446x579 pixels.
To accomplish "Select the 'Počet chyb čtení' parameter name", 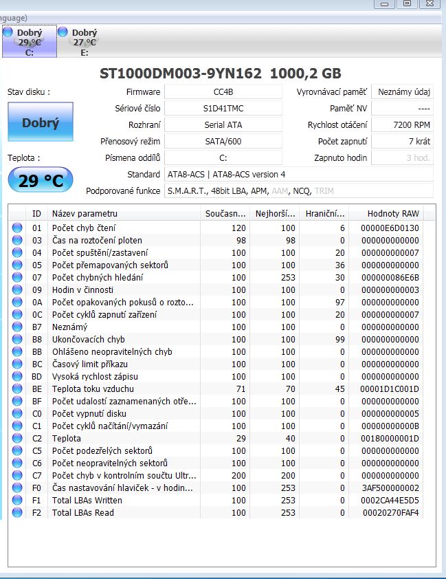I will pyautogui.click(x=84, y=228).
